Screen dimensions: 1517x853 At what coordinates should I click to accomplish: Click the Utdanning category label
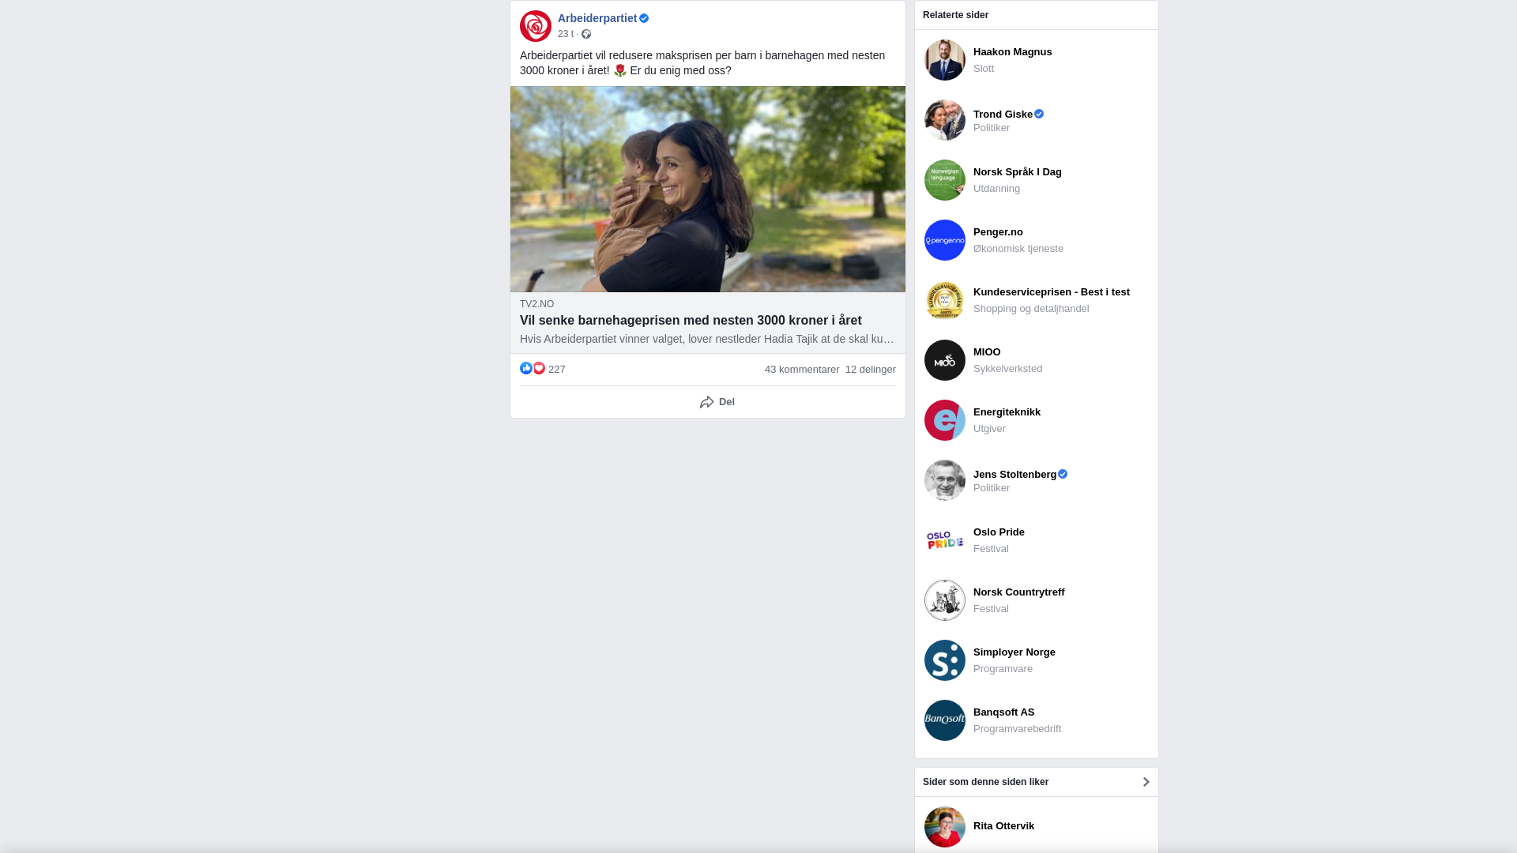coord(996,188)
